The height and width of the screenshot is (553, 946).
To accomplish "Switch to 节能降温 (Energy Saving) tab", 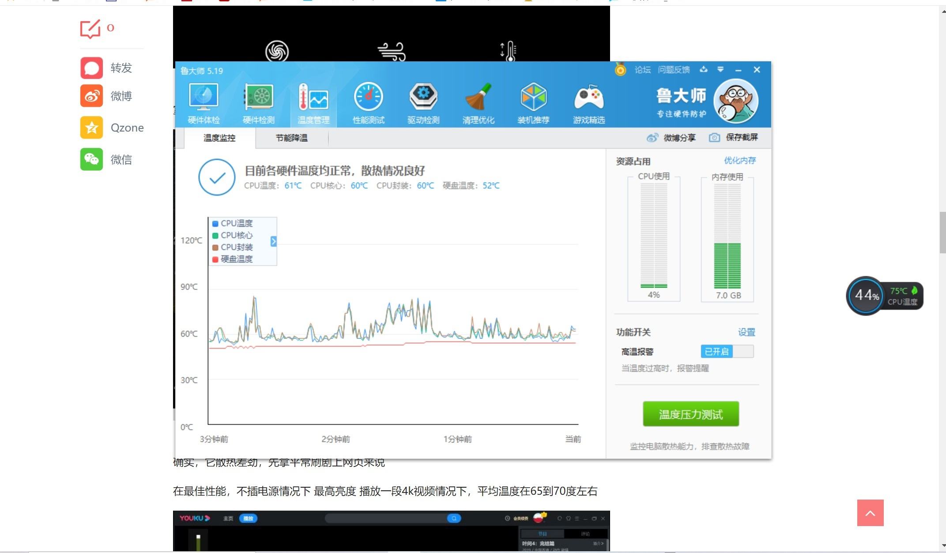I will click(291, 137).
